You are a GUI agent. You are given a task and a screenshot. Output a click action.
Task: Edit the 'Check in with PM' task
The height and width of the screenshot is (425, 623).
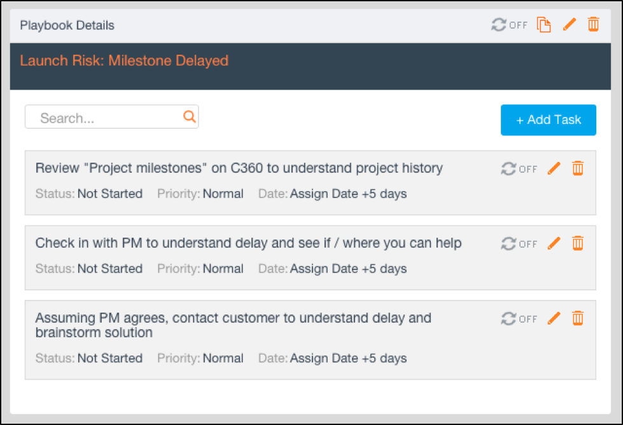tap(554, 243)
